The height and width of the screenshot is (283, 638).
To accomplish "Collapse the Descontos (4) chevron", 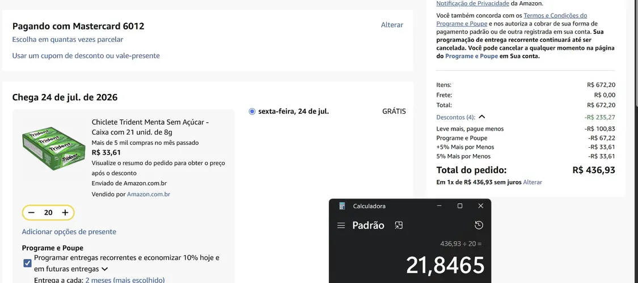I will coord(481,117).
